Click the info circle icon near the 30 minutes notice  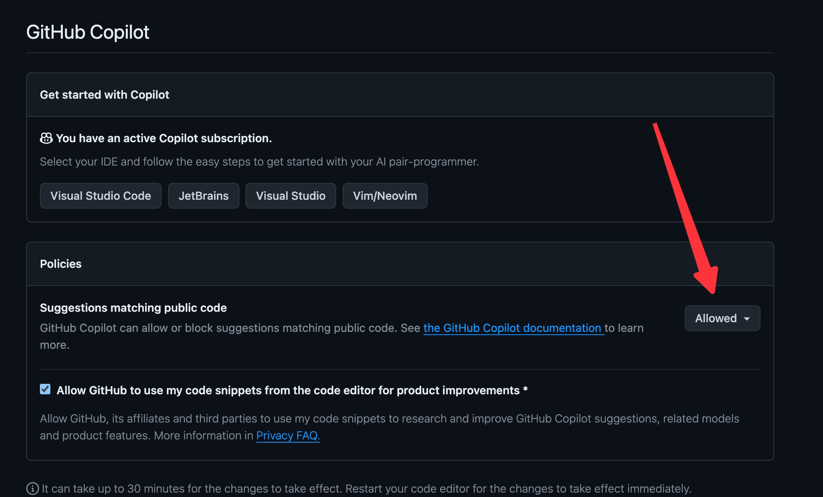33,489
